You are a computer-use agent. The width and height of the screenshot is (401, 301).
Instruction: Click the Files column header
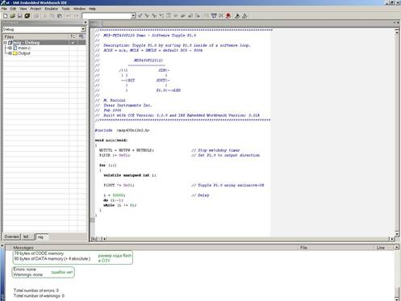coord(36,36)
